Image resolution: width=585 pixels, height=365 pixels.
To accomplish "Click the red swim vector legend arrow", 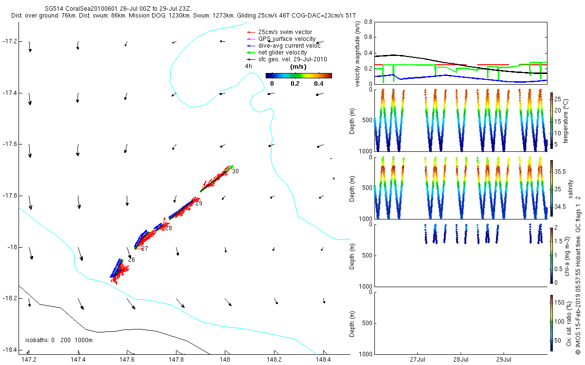I will [x=251, y=32].
